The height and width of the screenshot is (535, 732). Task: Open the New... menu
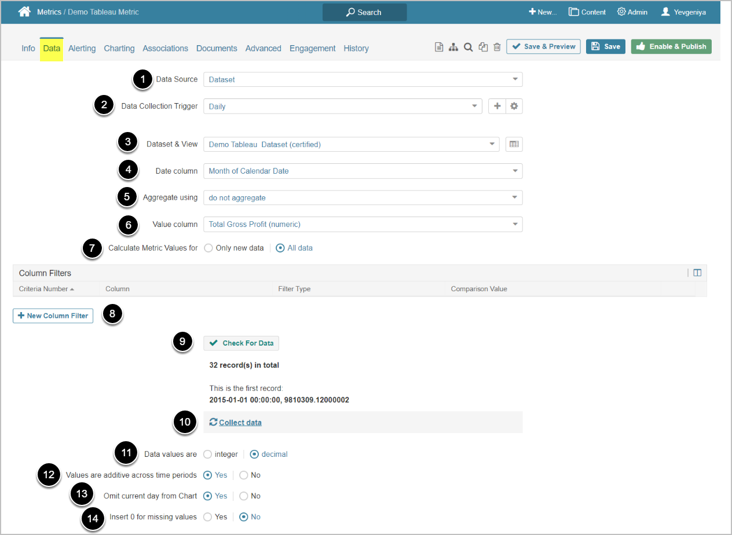[543, 12]
